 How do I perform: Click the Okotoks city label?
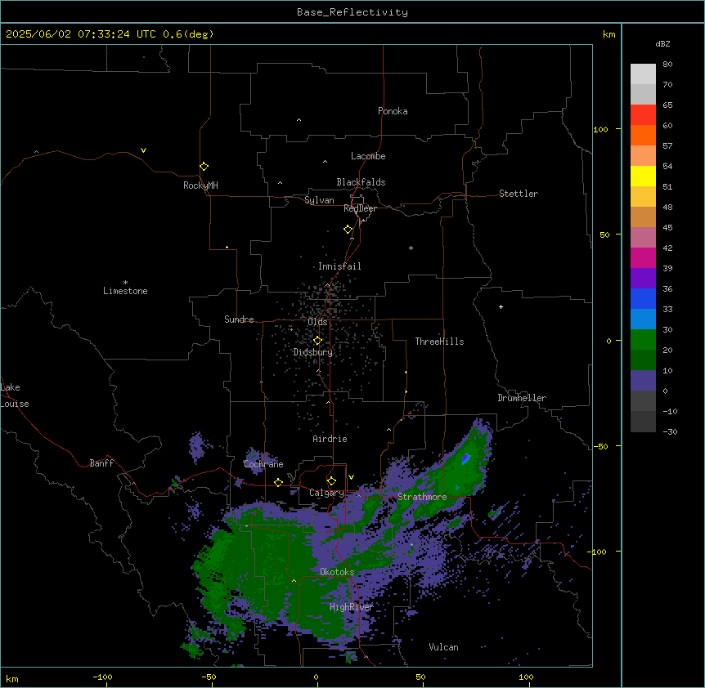pyautogui.click(x=337, y=572)
